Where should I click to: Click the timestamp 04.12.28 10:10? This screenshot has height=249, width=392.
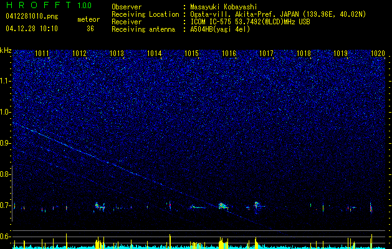click(32, 29)
